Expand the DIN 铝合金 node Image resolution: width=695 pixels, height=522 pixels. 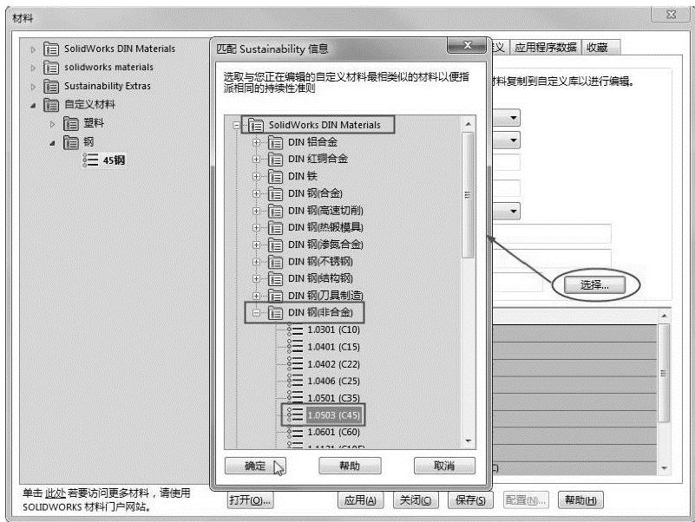click(256, 143)
